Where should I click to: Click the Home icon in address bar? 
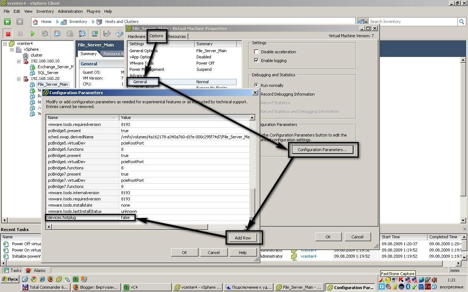pos(35,22)
